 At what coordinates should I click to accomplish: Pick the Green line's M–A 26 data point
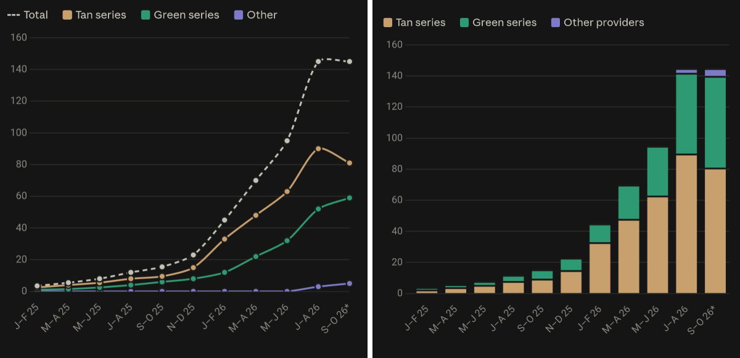click(256, 256)
